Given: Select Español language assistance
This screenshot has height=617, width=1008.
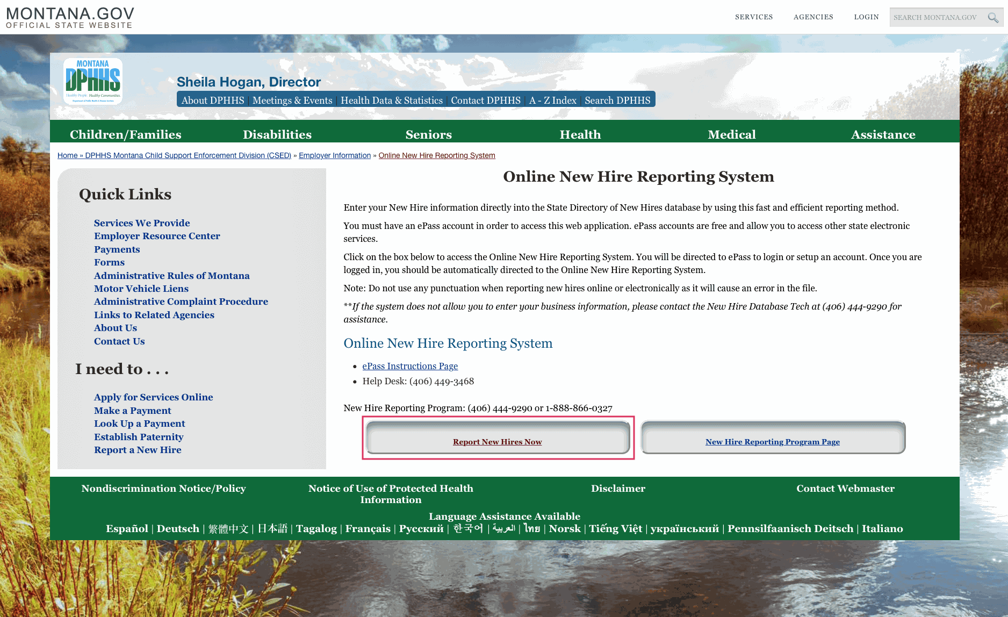Looking at the screenshot, I should 127,529.
